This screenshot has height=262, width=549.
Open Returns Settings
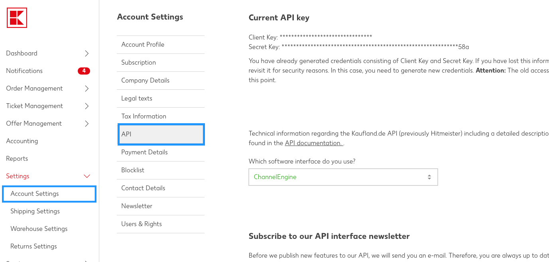[x=33, y=246]
